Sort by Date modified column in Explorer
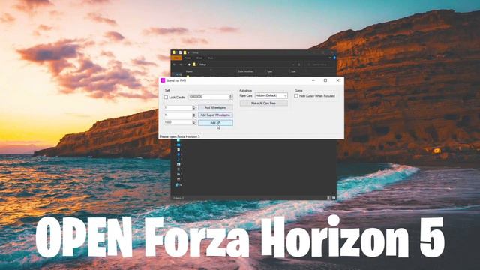Viewport: 480px width, 270px height. point(246,71)
